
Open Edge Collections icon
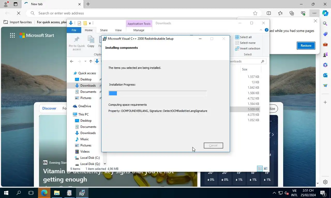pos(292,13)
